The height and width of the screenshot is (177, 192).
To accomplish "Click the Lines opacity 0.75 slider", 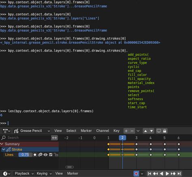I will point(25,155).
